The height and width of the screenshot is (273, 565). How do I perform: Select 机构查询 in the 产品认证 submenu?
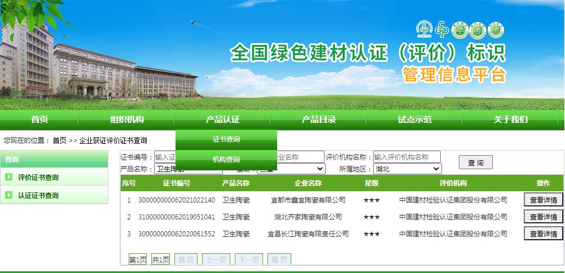point(226,159)
